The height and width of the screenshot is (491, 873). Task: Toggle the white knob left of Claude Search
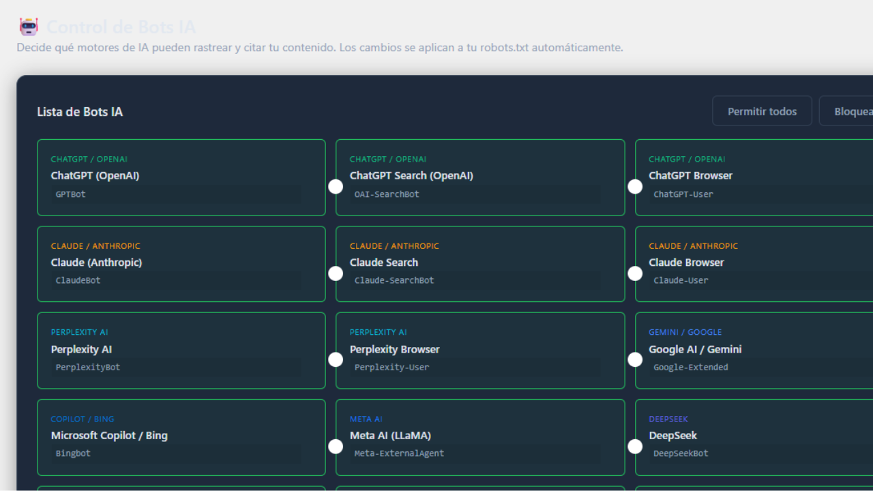coord(336,273)
